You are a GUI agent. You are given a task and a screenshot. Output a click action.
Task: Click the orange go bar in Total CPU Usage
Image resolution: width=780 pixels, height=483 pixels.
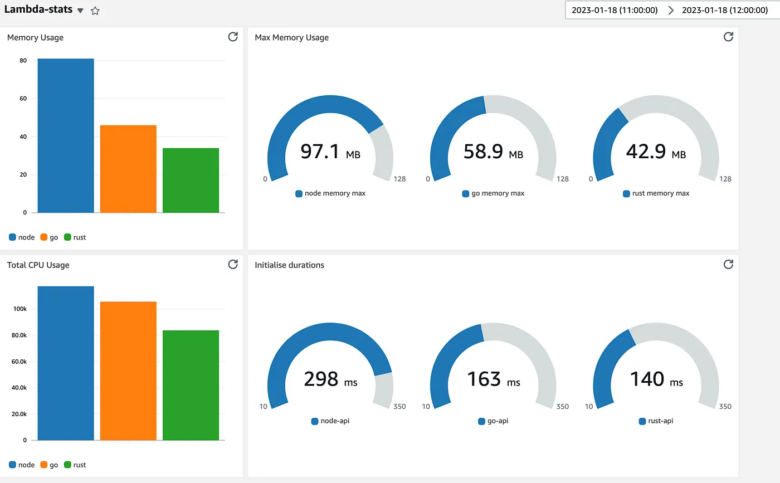[128, 371]
